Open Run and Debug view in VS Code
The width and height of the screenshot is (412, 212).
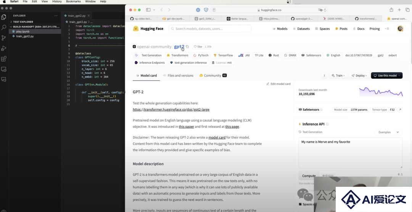point(4,49)
